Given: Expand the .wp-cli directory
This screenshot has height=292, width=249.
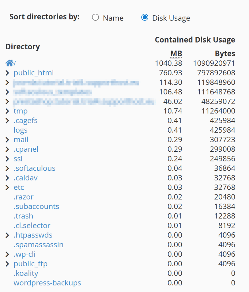Looking at the screenshot, I should [x=7, y=254].
